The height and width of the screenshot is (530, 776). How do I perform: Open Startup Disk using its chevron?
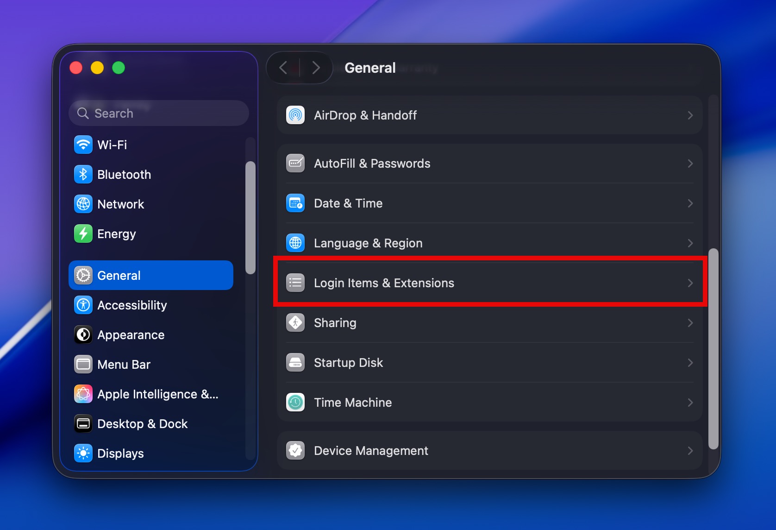690,362
